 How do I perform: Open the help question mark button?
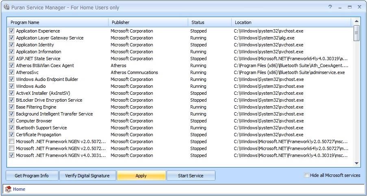tap(330, 7)
